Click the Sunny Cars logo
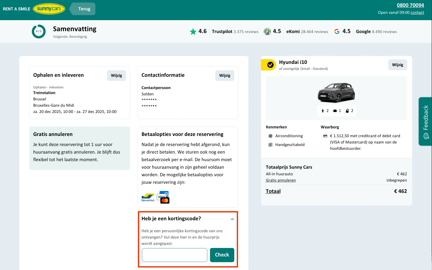The image size is (432, 270). 48,8
